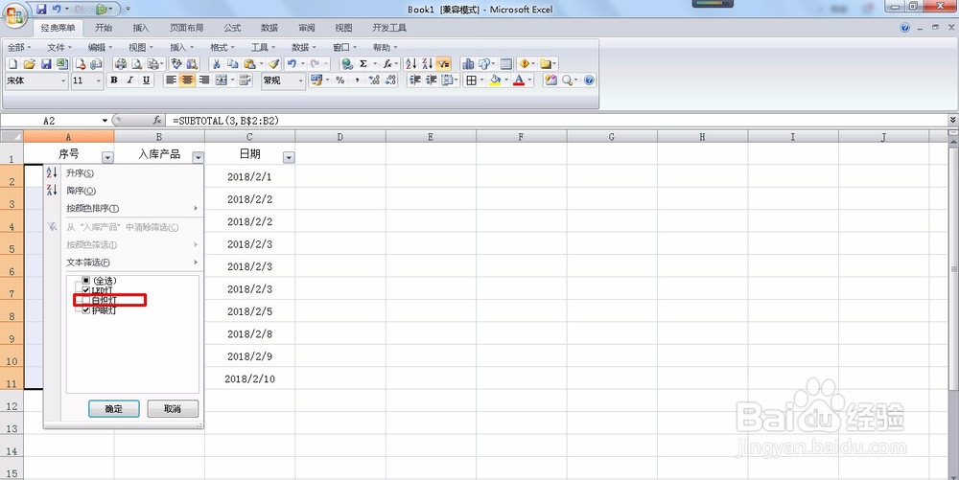Switch to the 开发工具 ribbon tab
The height and width of the screenshot is (480, 959).
coord(389,28)
